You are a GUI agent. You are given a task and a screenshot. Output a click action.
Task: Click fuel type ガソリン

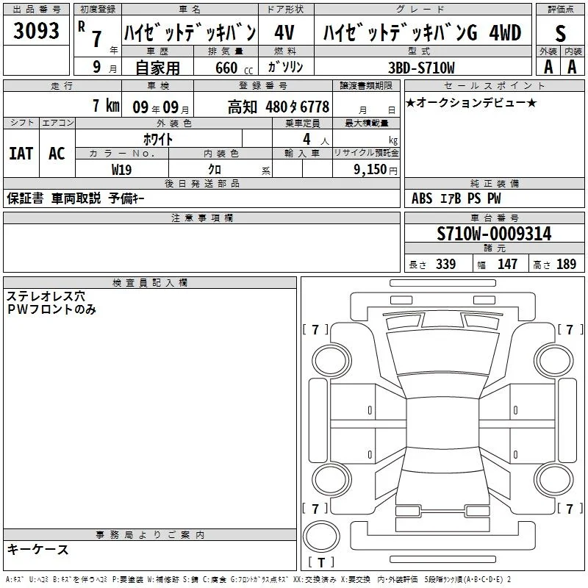point(285,67)
